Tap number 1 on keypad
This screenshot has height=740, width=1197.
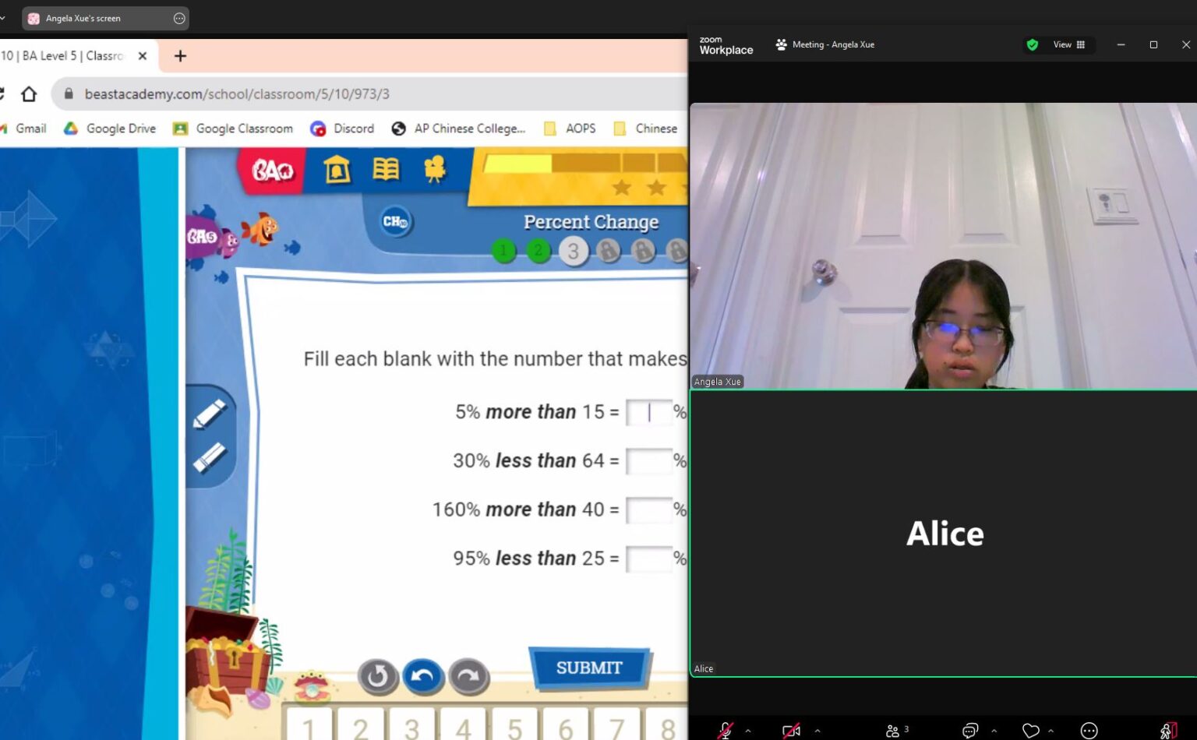(309, 724)
